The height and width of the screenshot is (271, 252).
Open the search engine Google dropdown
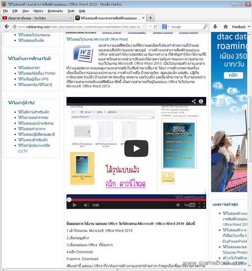(x=166, y=27)
